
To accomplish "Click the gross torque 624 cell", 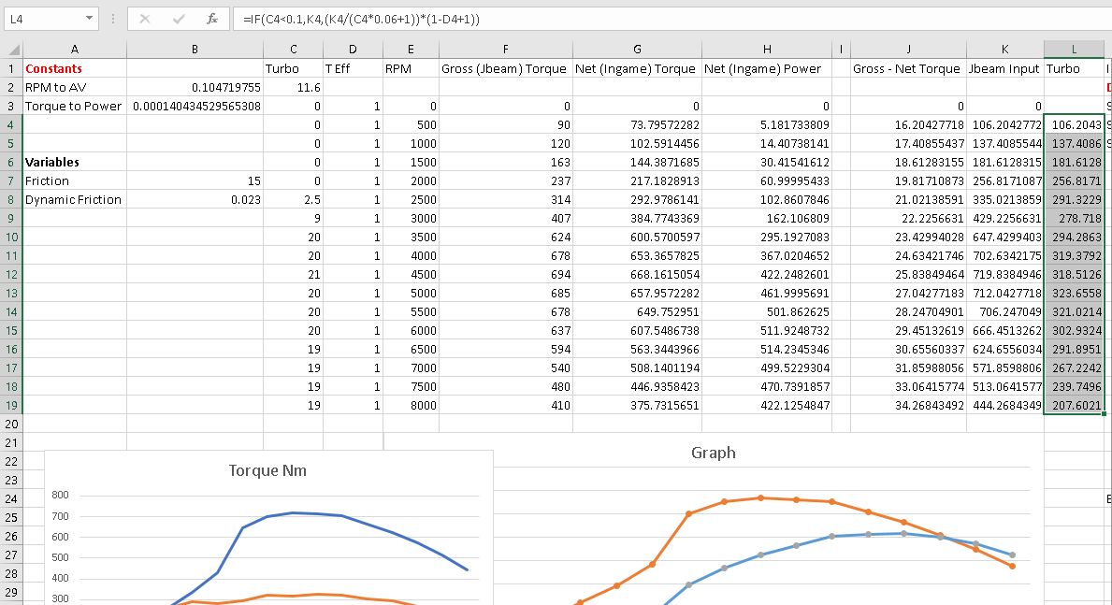I will [506, 237].
